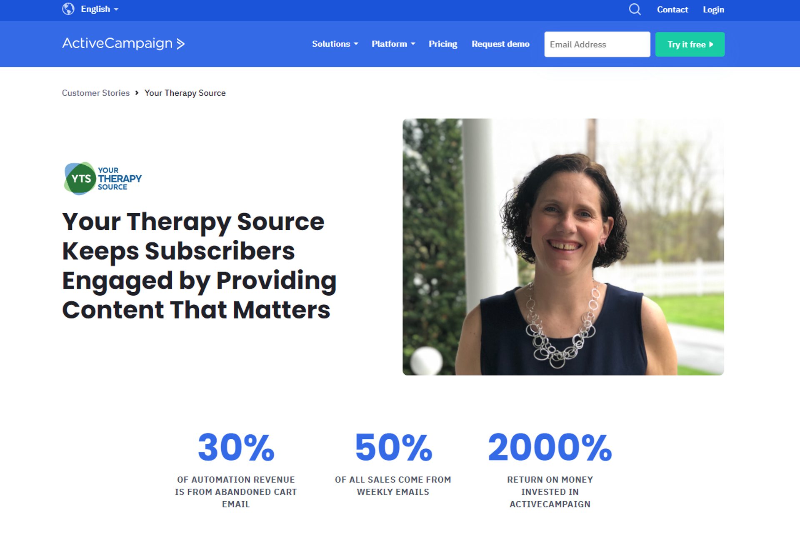Open the Contact link
The width and height of the screenshot is (800, 540).
672,9
